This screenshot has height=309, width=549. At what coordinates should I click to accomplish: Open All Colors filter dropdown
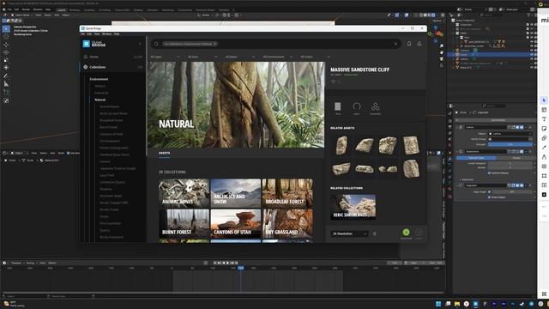tap(315, 57)
